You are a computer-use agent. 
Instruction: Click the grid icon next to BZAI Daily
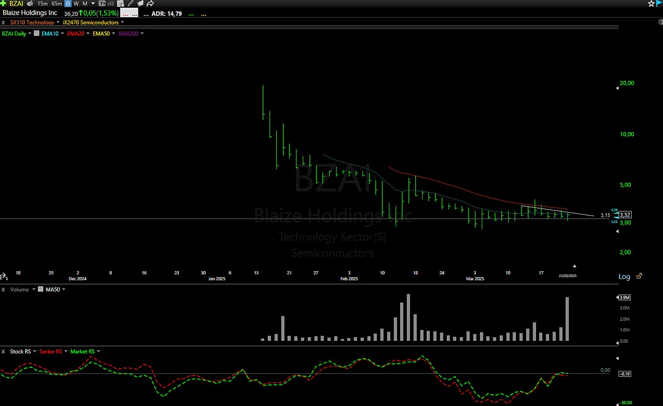(x=36, y=33)
